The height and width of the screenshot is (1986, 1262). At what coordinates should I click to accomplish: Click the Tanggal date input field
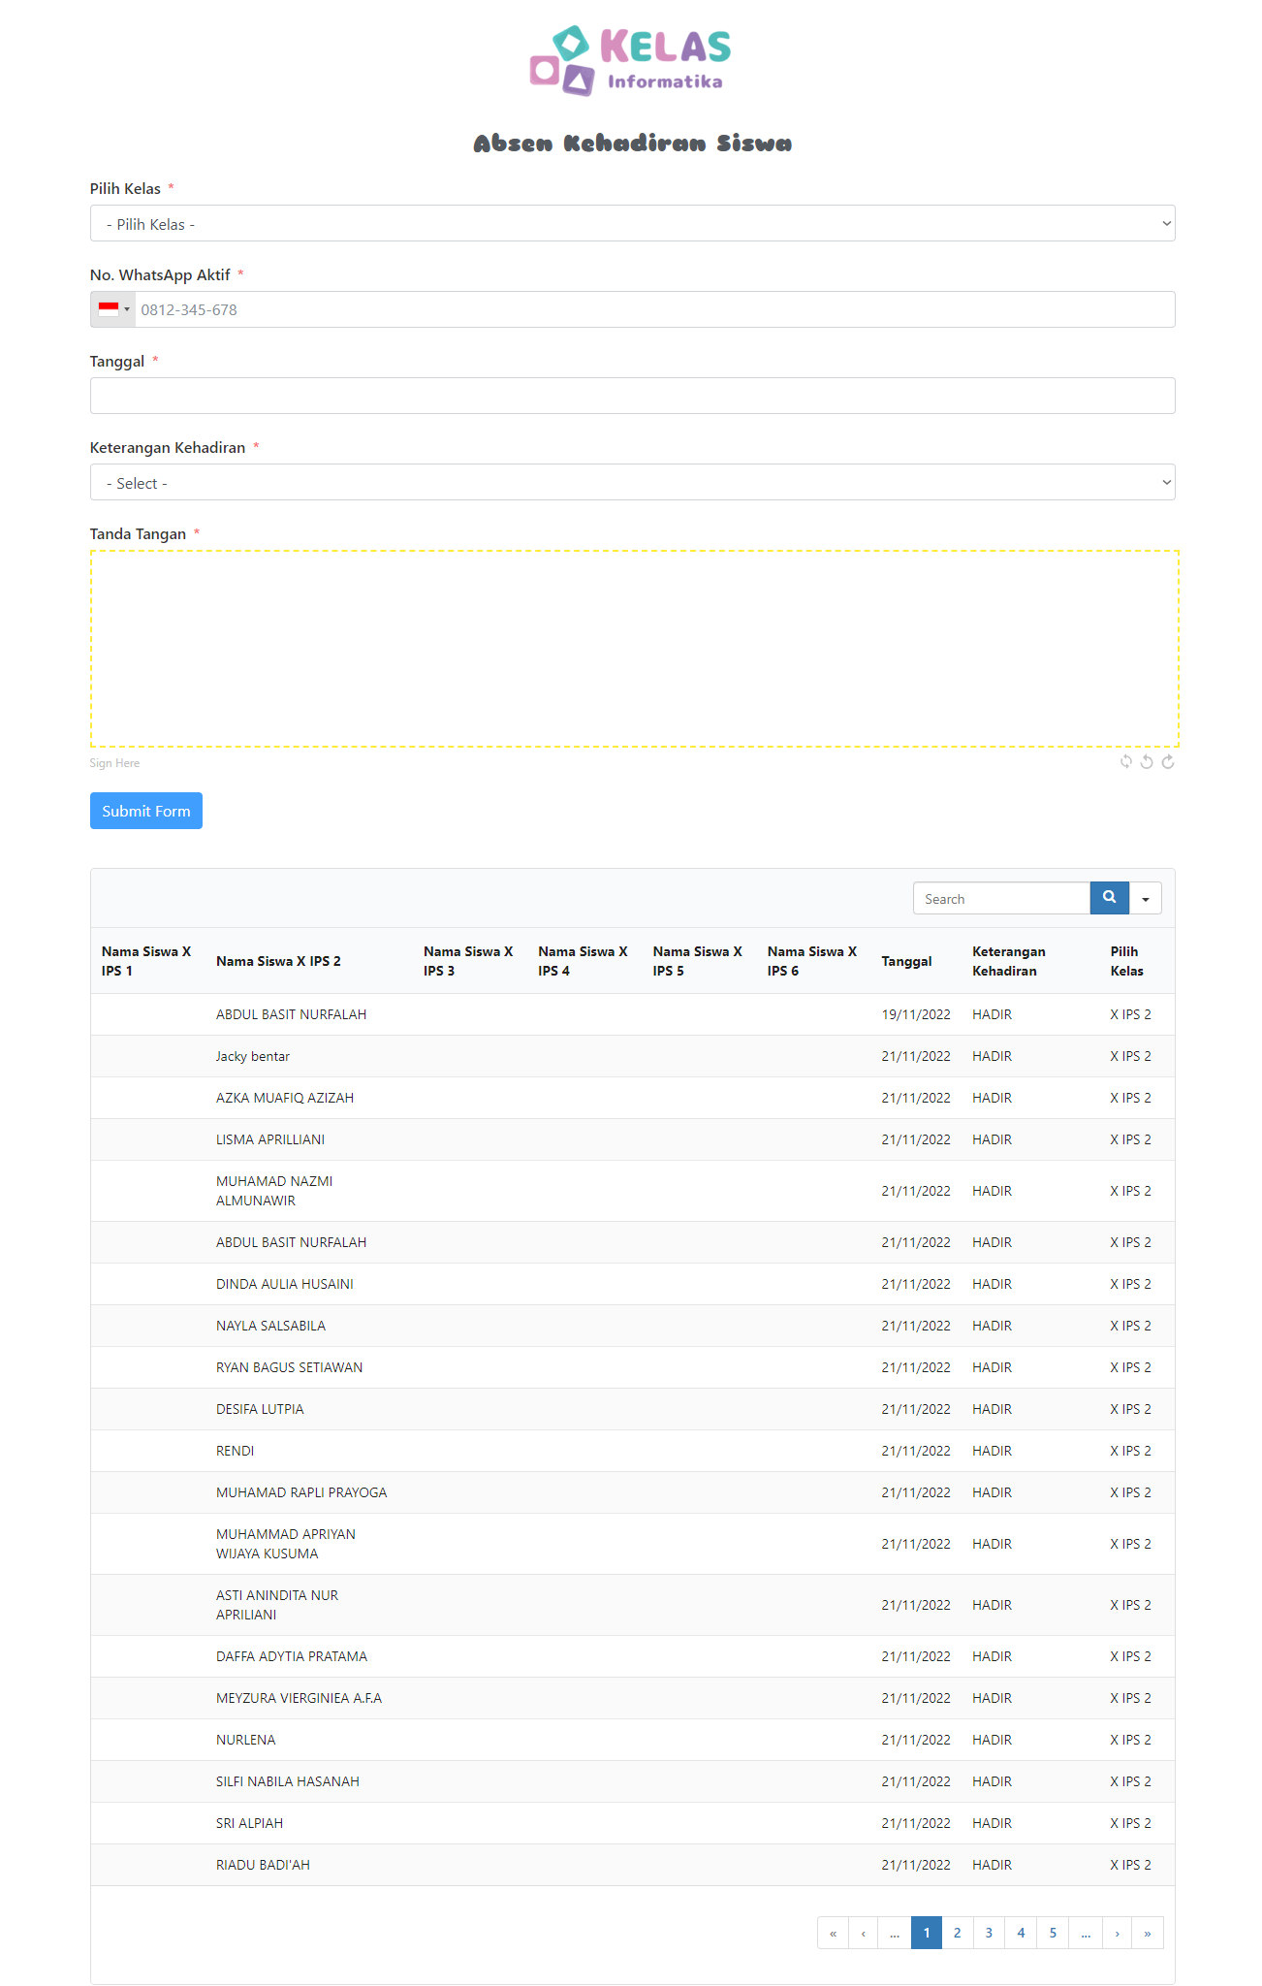click(x=632, y=396)
